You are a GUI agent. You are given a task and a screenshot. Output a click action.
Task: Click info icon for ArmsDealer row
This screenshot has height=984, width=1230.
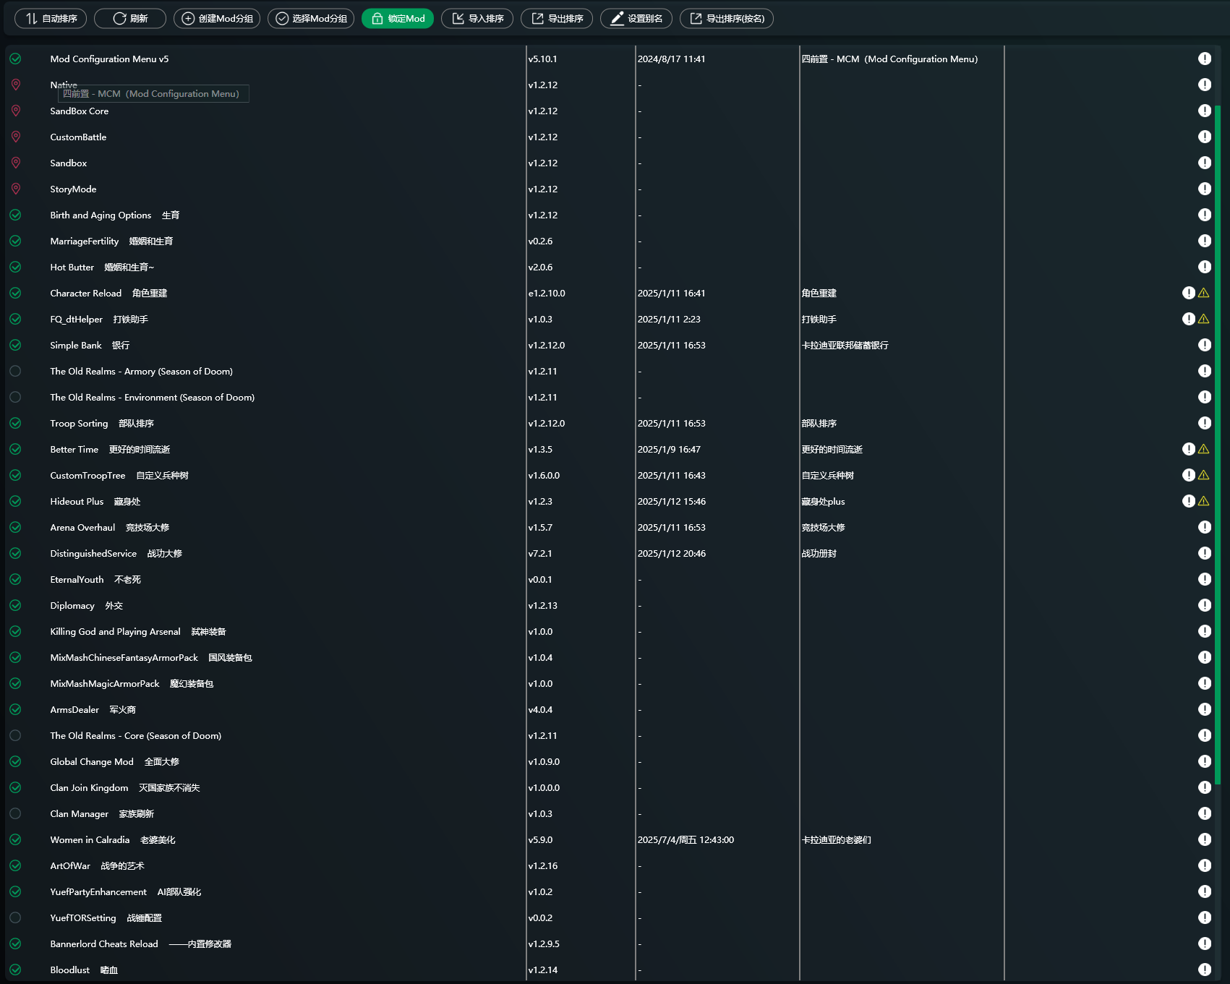[x=1205, y=709]
